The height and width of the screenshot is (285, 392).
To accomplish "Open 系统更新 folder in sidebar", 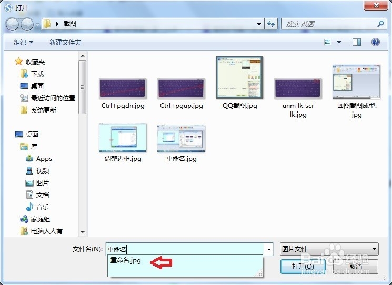I will click(x=38, y=110).
